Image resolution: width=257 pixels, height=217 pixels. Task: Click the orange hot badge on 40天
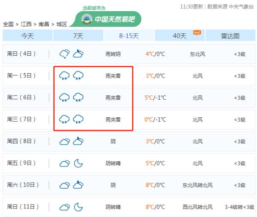point(197,33)
